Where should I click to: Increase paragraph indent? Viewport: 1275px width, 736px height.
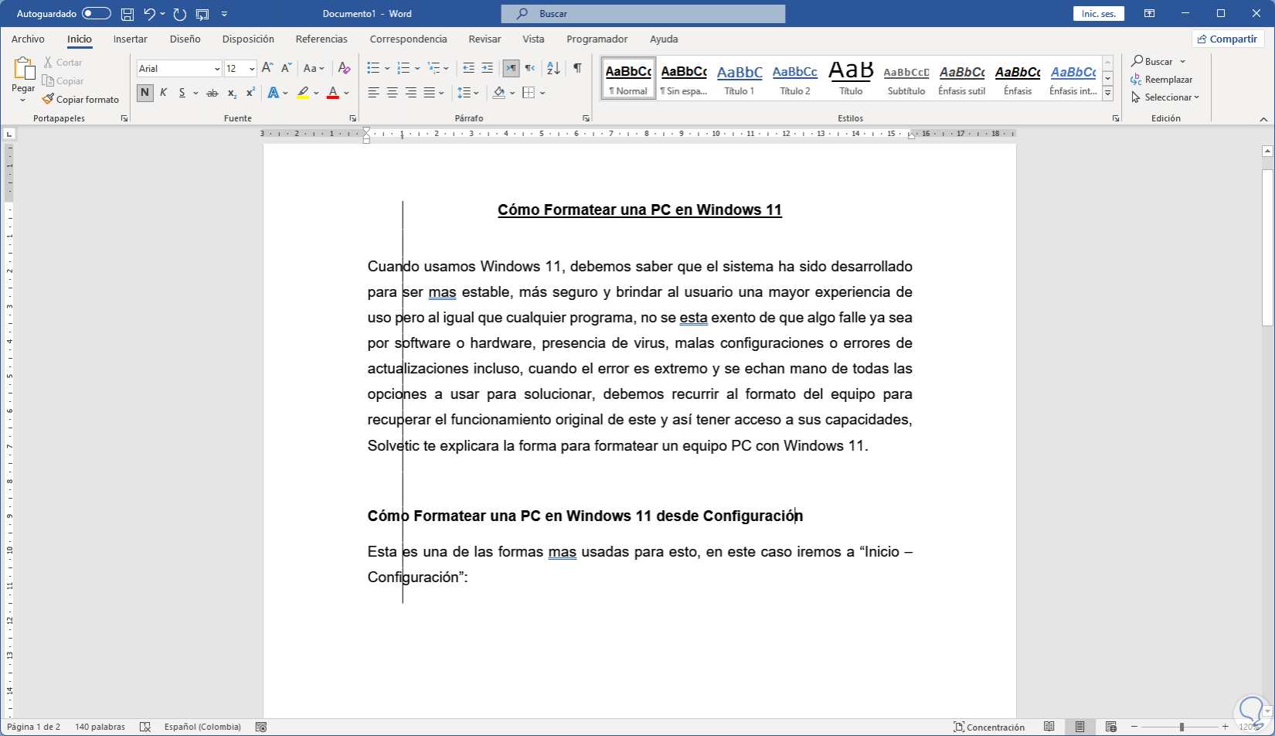point(487,68)
